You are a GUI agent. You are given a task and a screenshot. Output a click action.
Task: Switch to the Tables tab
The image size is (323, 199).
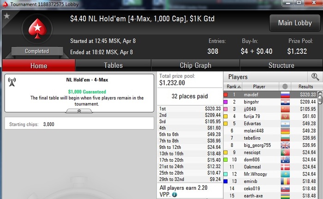(x=113, y=65)
